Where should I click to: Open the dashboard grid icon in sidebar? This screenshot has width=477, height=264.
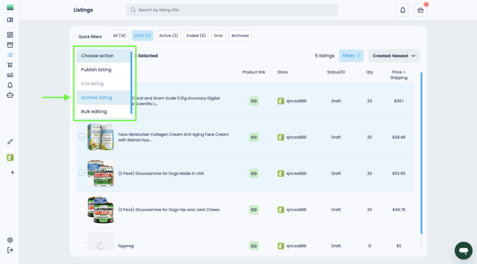(x=10, y=35)
